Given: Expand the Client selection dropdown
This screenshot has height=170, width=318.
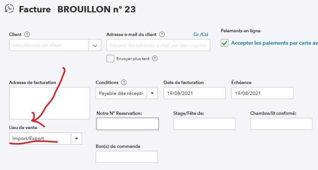Looking at the screenshot, I should click(95, 45).
